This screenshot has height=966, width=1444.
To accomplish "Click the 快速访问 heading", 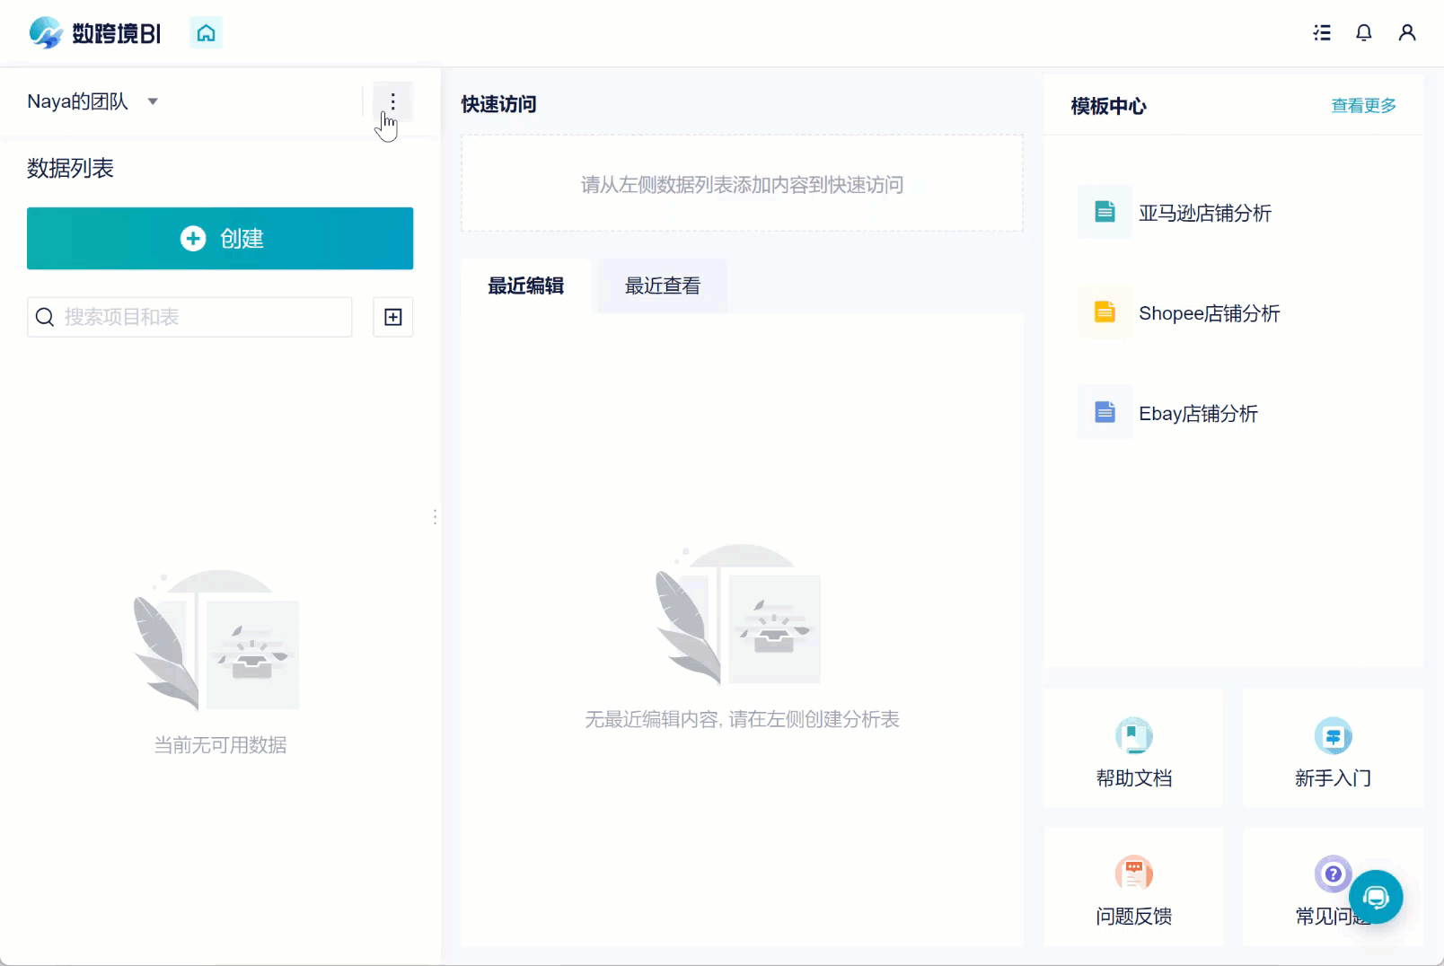I will [x=498, y=104].
